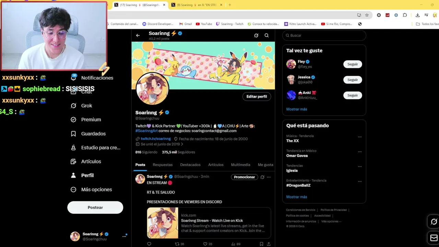
Task: Switch to the Respuestas tab
Action: point(163,165)
